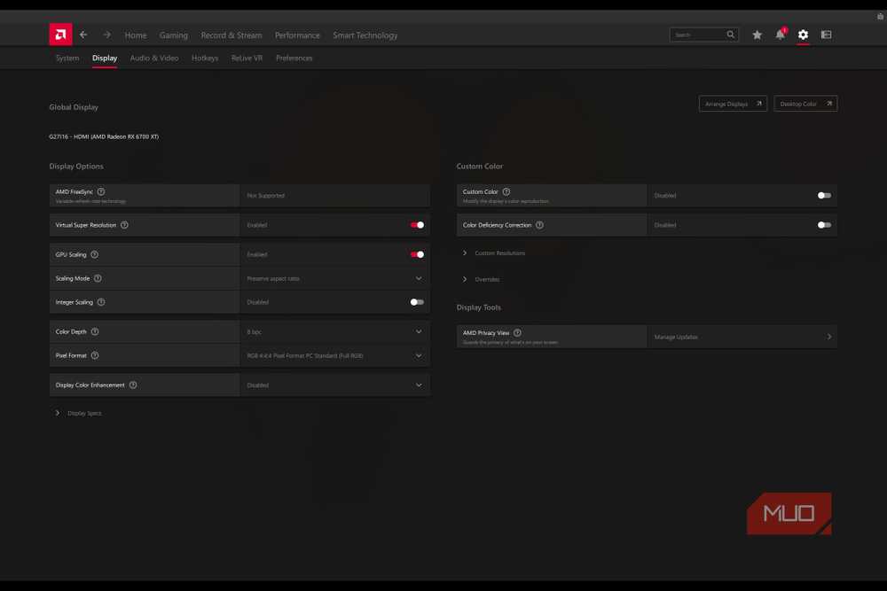
Task: Click the AMD logo icon
Action: point(60,35)
